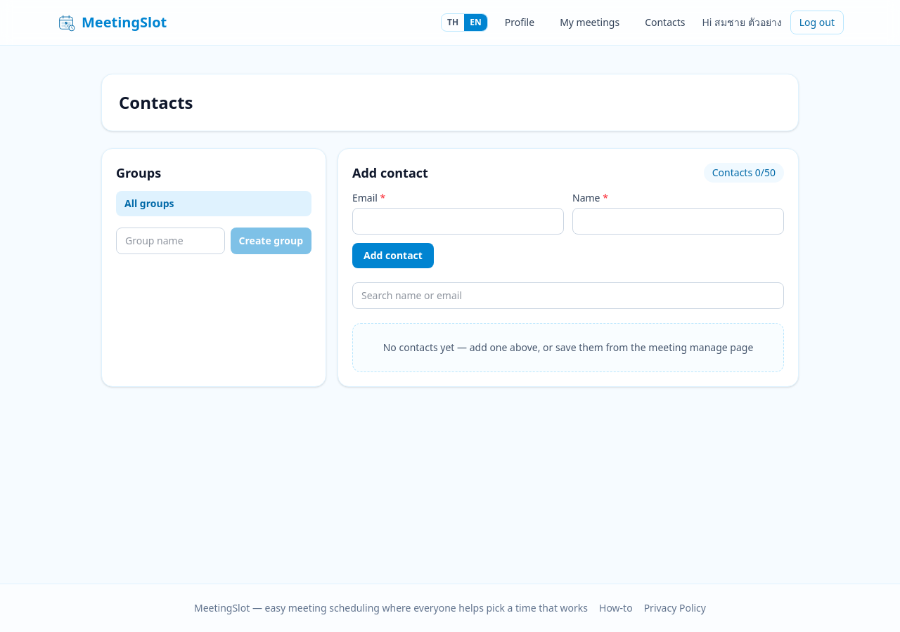Switch language to TH
Screen dimensions: 900x632
click(x=453, y=22)
